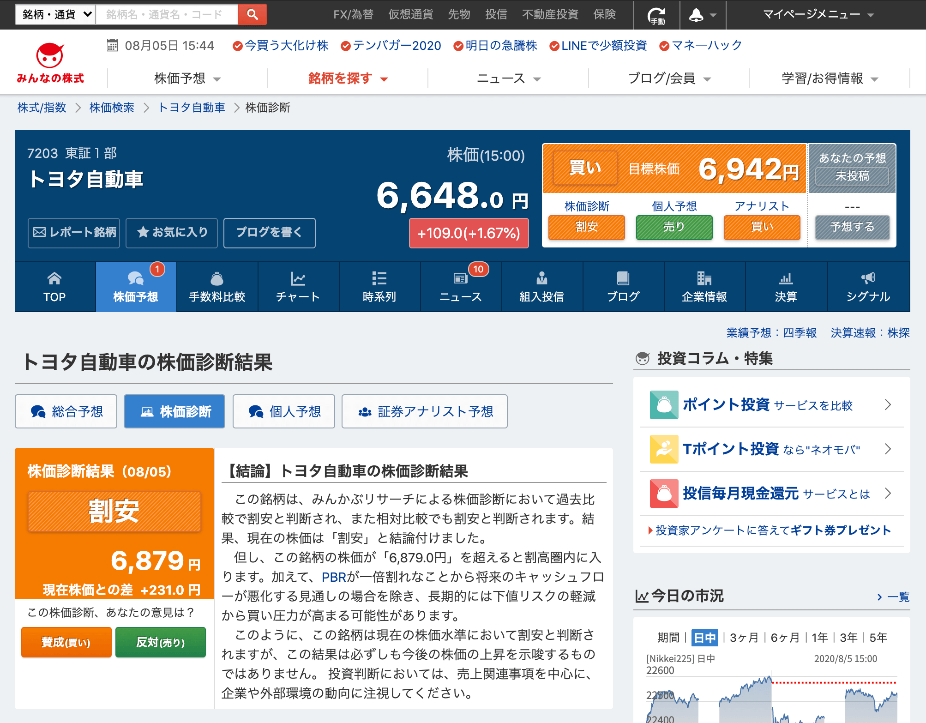Click the stock name search field

click(166, 14)
